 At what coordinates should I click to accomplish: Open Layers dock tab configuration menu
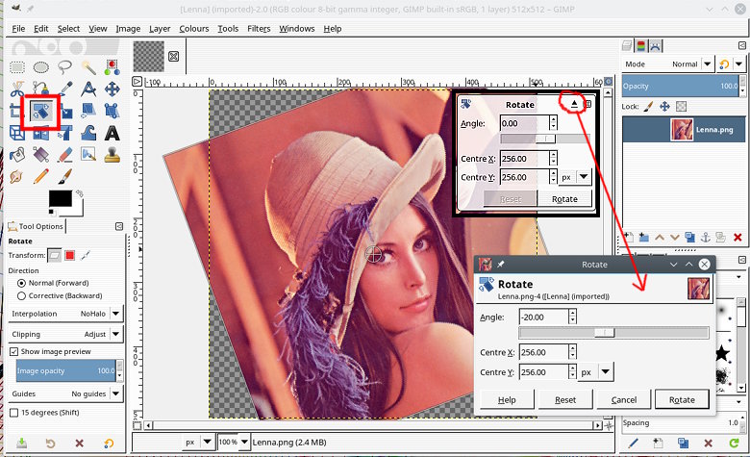tap(742, 45)
